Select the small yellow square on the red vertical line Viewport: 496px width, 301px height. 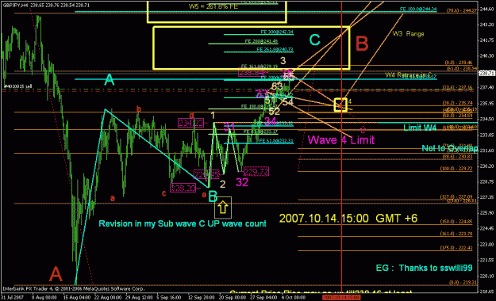point(340,105)
